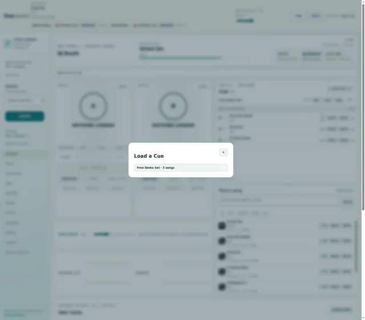This screenshot has height=320, width=365.
Task: Close the Load a Cue dialog
Action: [223, 153]
